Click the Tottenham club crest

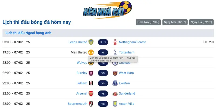[115, 52]
